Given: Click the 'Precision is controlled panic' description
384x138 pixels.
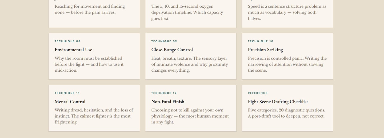Looking at the screenshot, I should point(287,64).
